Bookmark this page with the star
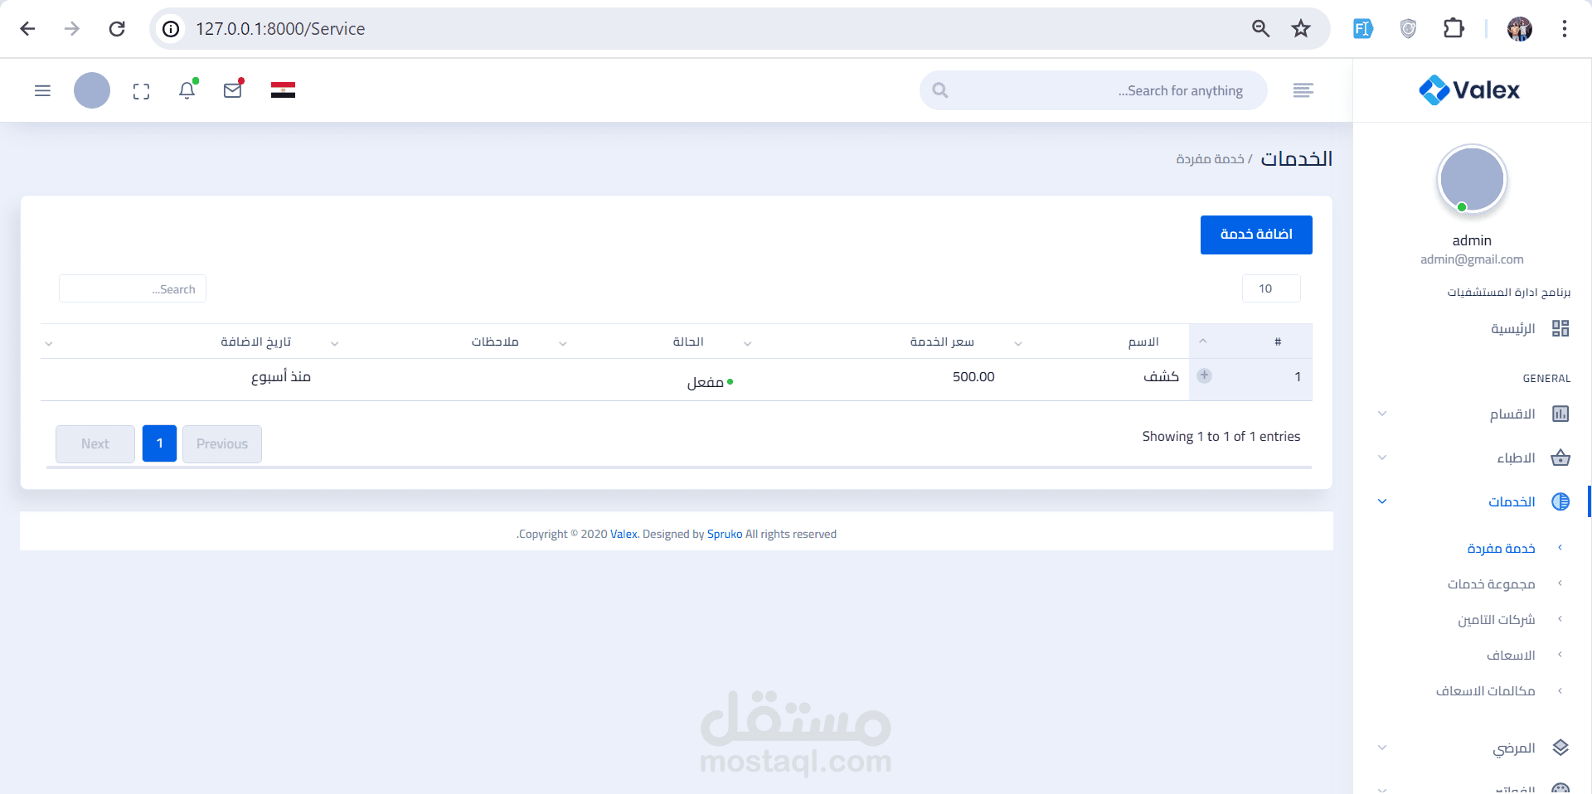This screenshot has width=1592, height=794. coord(1301,29)
